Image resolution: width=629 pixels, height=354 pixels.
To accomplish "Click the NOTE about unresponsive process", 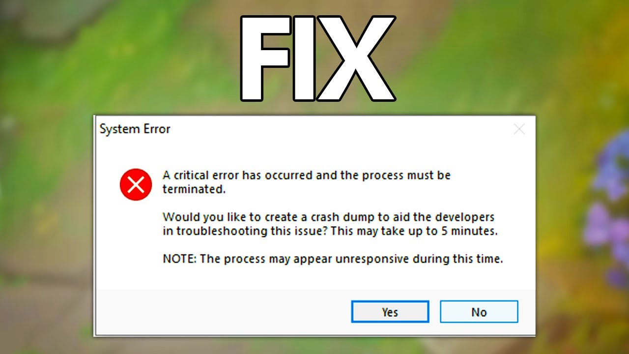I will click(x=333, y=259).
